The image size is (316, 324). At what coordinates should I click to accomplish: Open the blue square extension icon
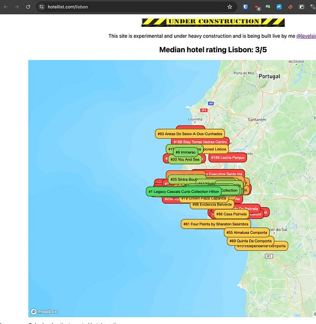(279, 7)
